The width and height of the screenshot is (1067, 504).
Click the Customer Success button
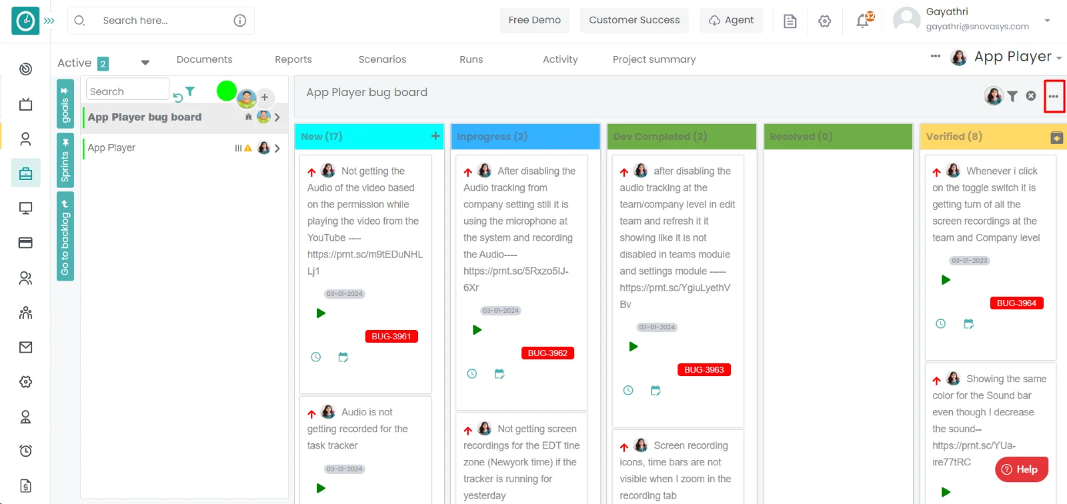(634, 21)
